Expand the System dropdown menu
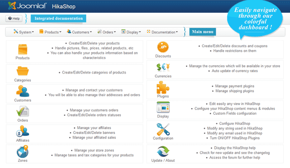Viewport: 290px width, 168px height. 24,32
